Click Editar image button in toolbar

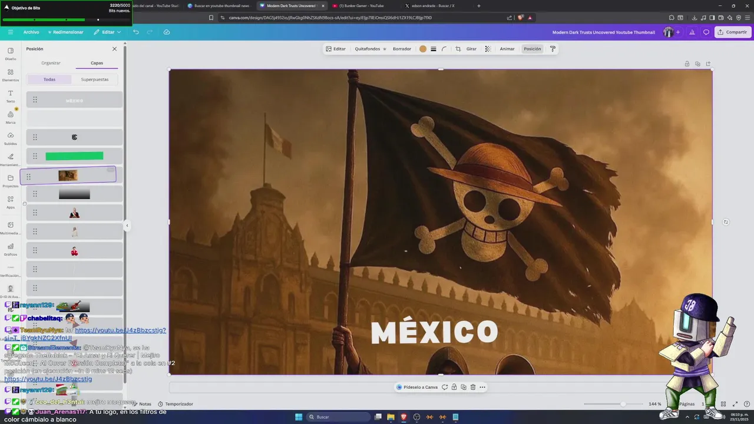pyautogui.click(x=336, y=49)
